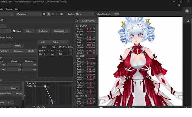
Task: Click the second row Maximum field 10.0
Action: pos(30,70)
